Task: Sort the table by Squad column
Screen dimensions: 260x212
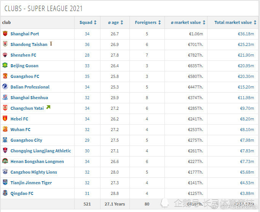Action: click(x=88, y=22)
